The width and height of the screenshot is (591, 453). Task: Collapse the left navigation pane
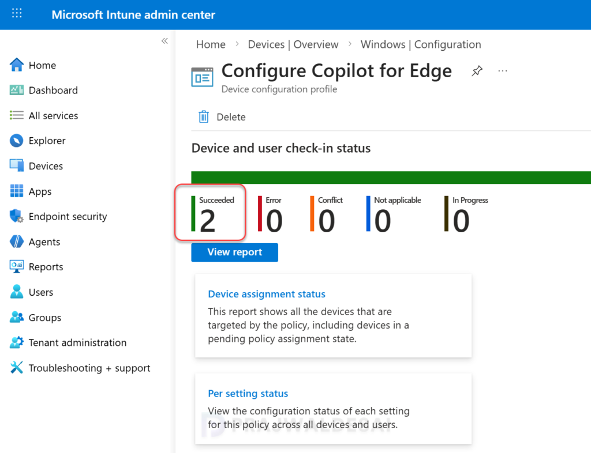pyautogui.click(x=164, y=41)
